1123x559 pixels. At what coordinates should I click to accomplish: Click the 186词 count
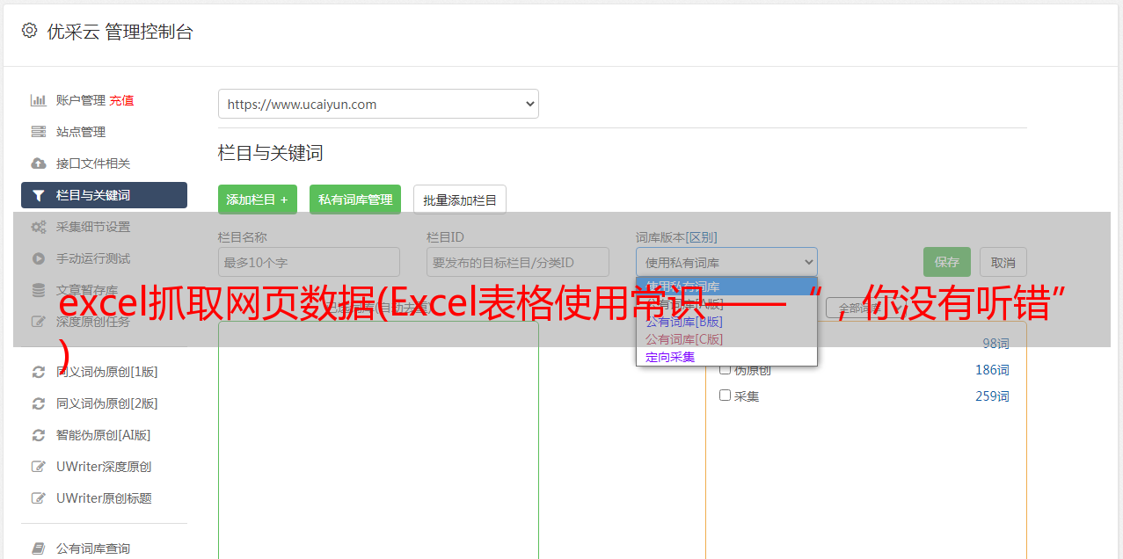pos(992,370)
